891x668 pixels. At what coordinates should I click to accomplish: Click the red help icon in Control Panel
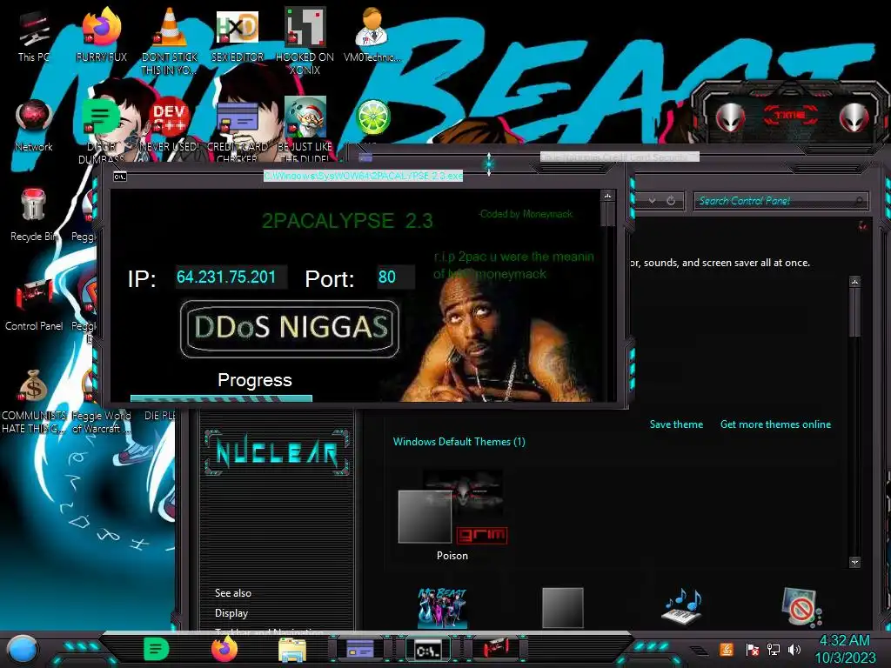pos(862,225)
